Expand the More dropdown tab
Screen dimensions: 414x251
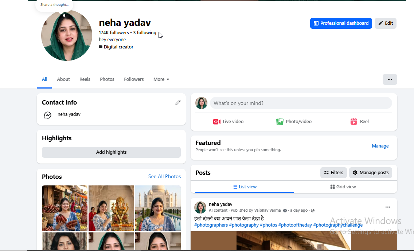[x=161, y=79]
